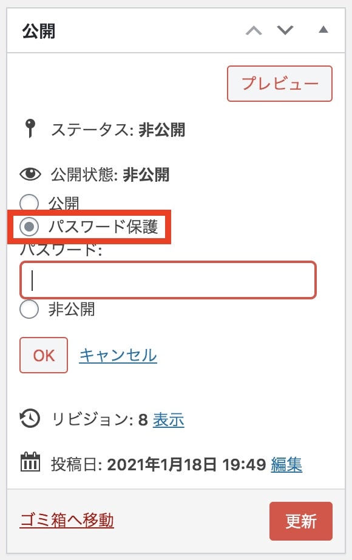The width and height of the screenshot is (352, 560).
Task: Open revisions via the 表示 link
Action: [x=169, y=419]
